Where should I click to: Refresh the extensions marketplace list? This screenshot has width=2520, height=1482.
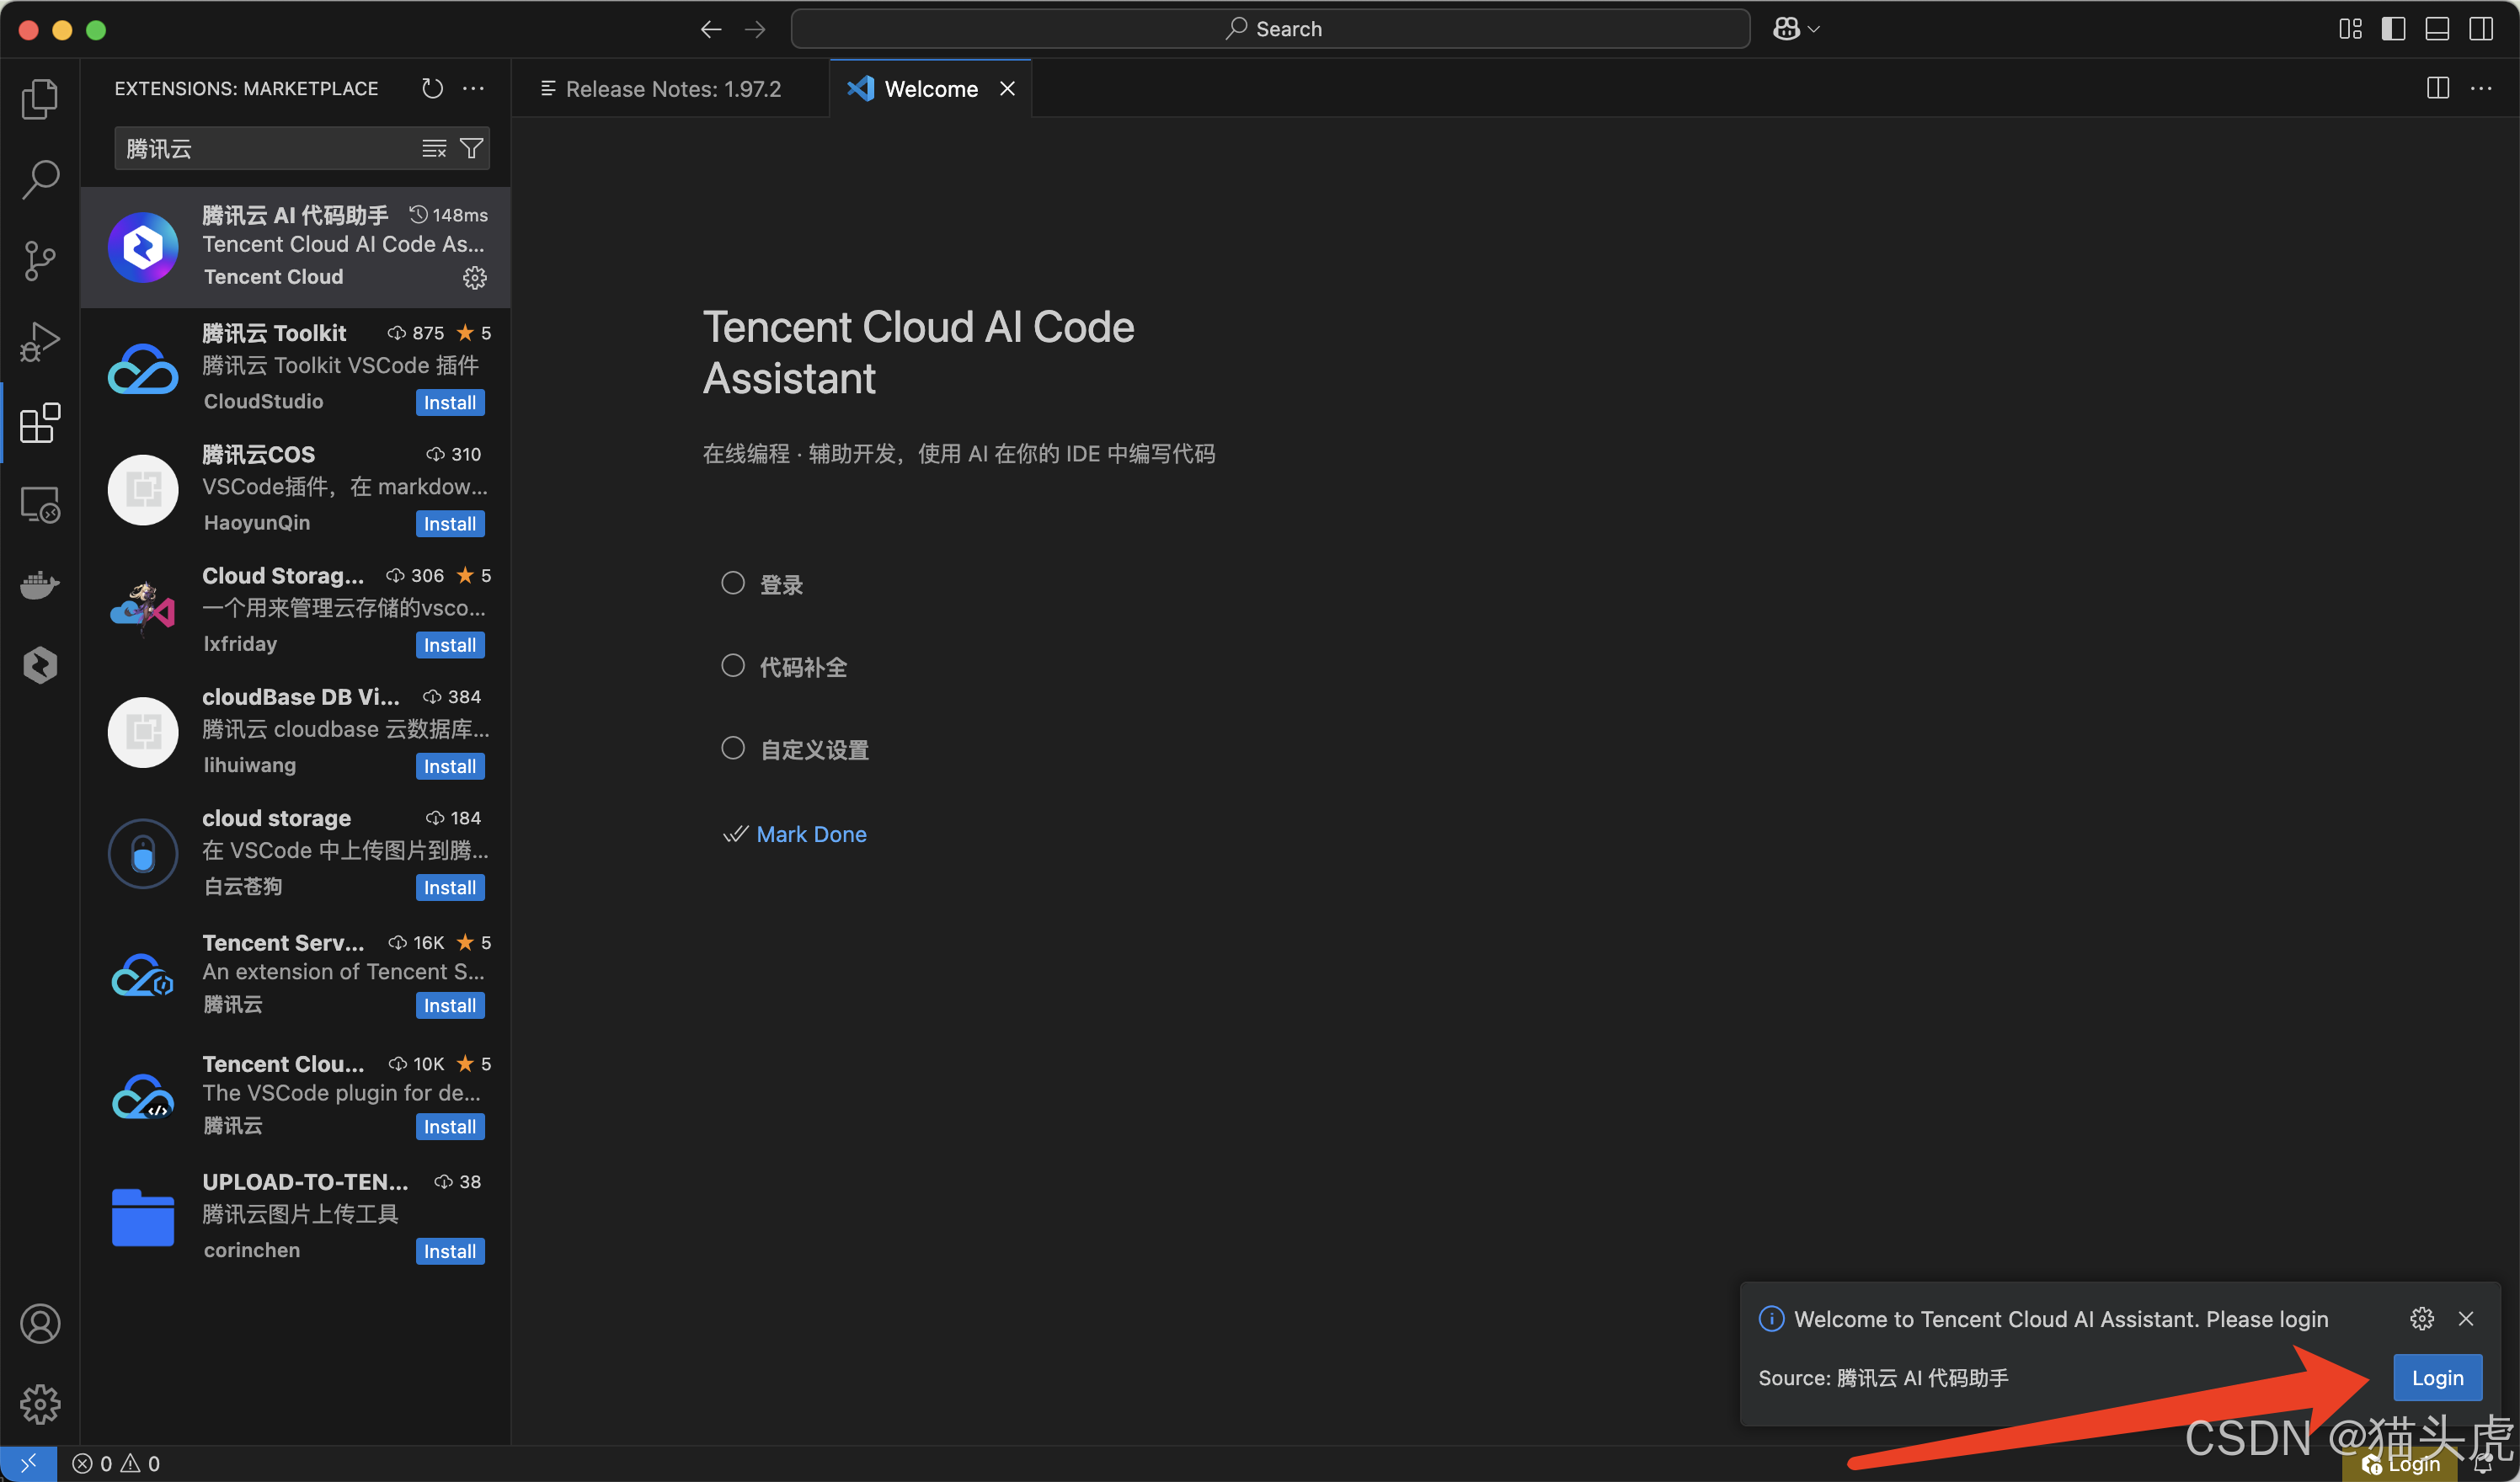(432, 88)
